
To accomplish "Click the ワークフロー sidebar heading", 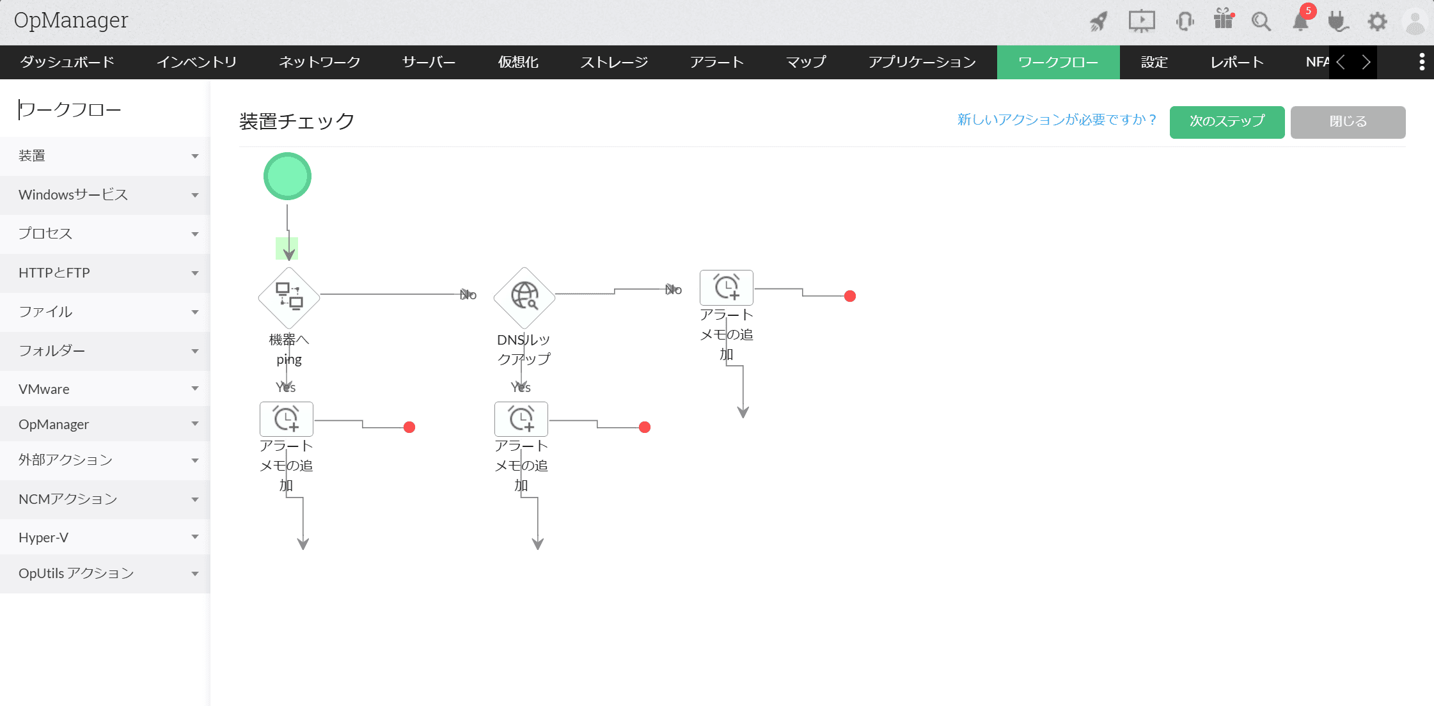I will point(70,110).
